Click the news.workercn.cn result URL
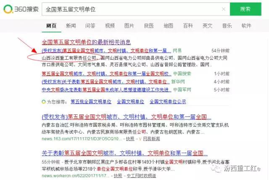Screen dimensions: 269x180 76,176
